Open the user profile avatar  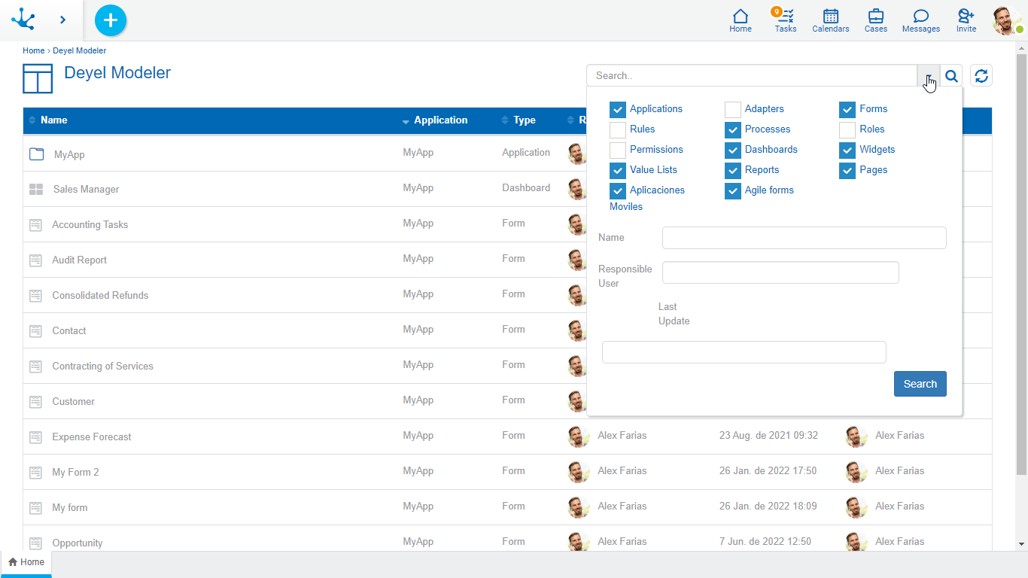1007,20
